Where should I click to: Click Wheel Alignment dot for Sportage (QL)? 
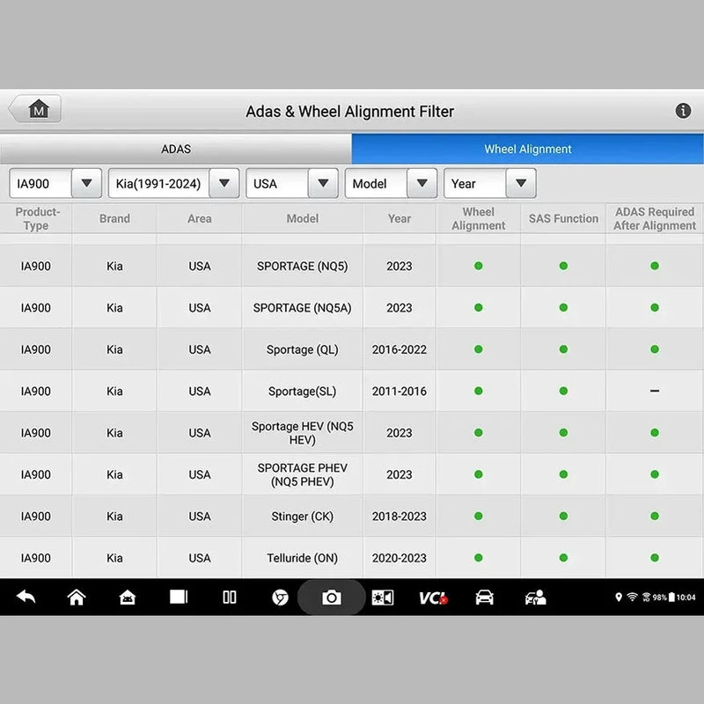point(478,349)
